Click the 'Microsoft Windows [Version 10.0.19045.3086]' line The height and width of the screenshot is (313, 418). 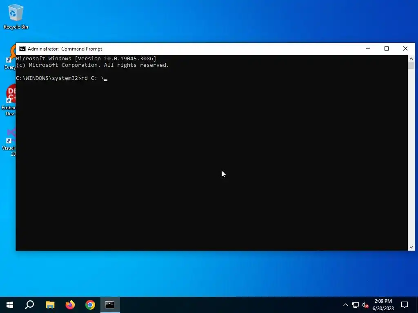point(86,59)
